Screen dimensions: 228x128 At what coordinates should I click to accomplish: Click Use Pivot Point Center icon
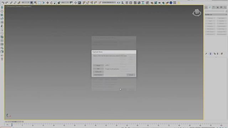tap(71, 3)
